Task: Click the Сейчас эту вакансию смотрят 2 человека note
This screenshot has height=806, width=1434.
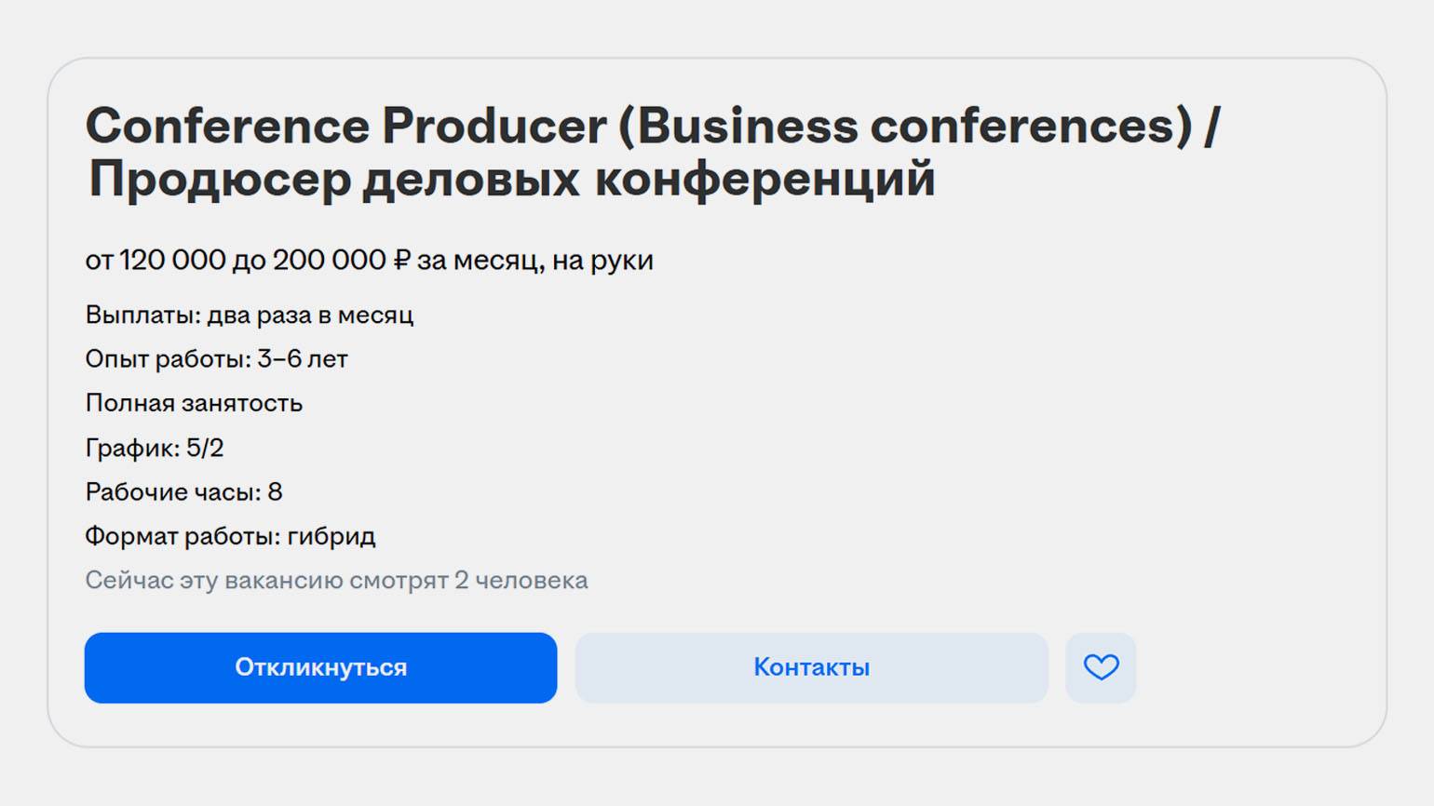Action: [x=336, y=581]
